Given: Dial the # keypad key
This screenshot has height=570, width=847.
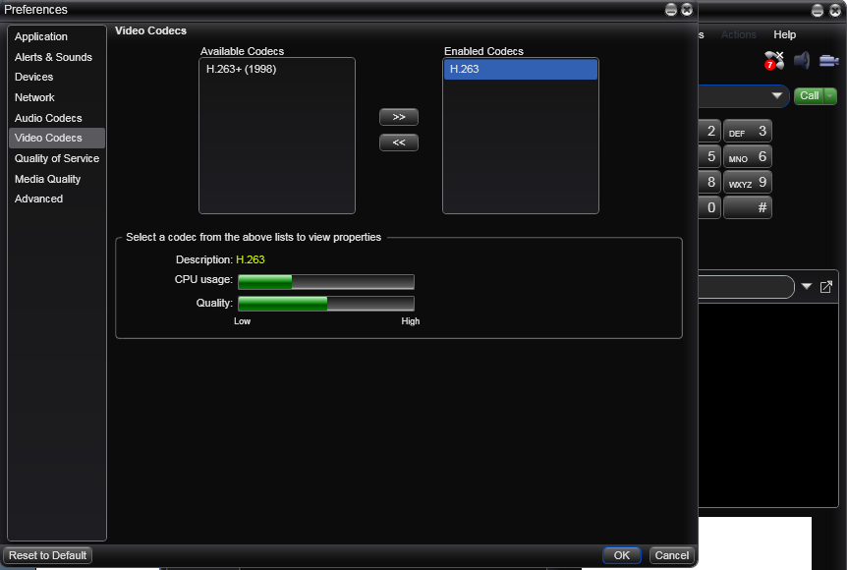Looking at the screenshot, I should [748, 207].
